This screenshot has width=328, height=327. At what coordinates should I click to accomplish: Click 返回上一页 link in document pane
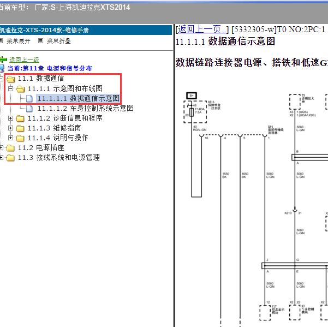[201, 29]
